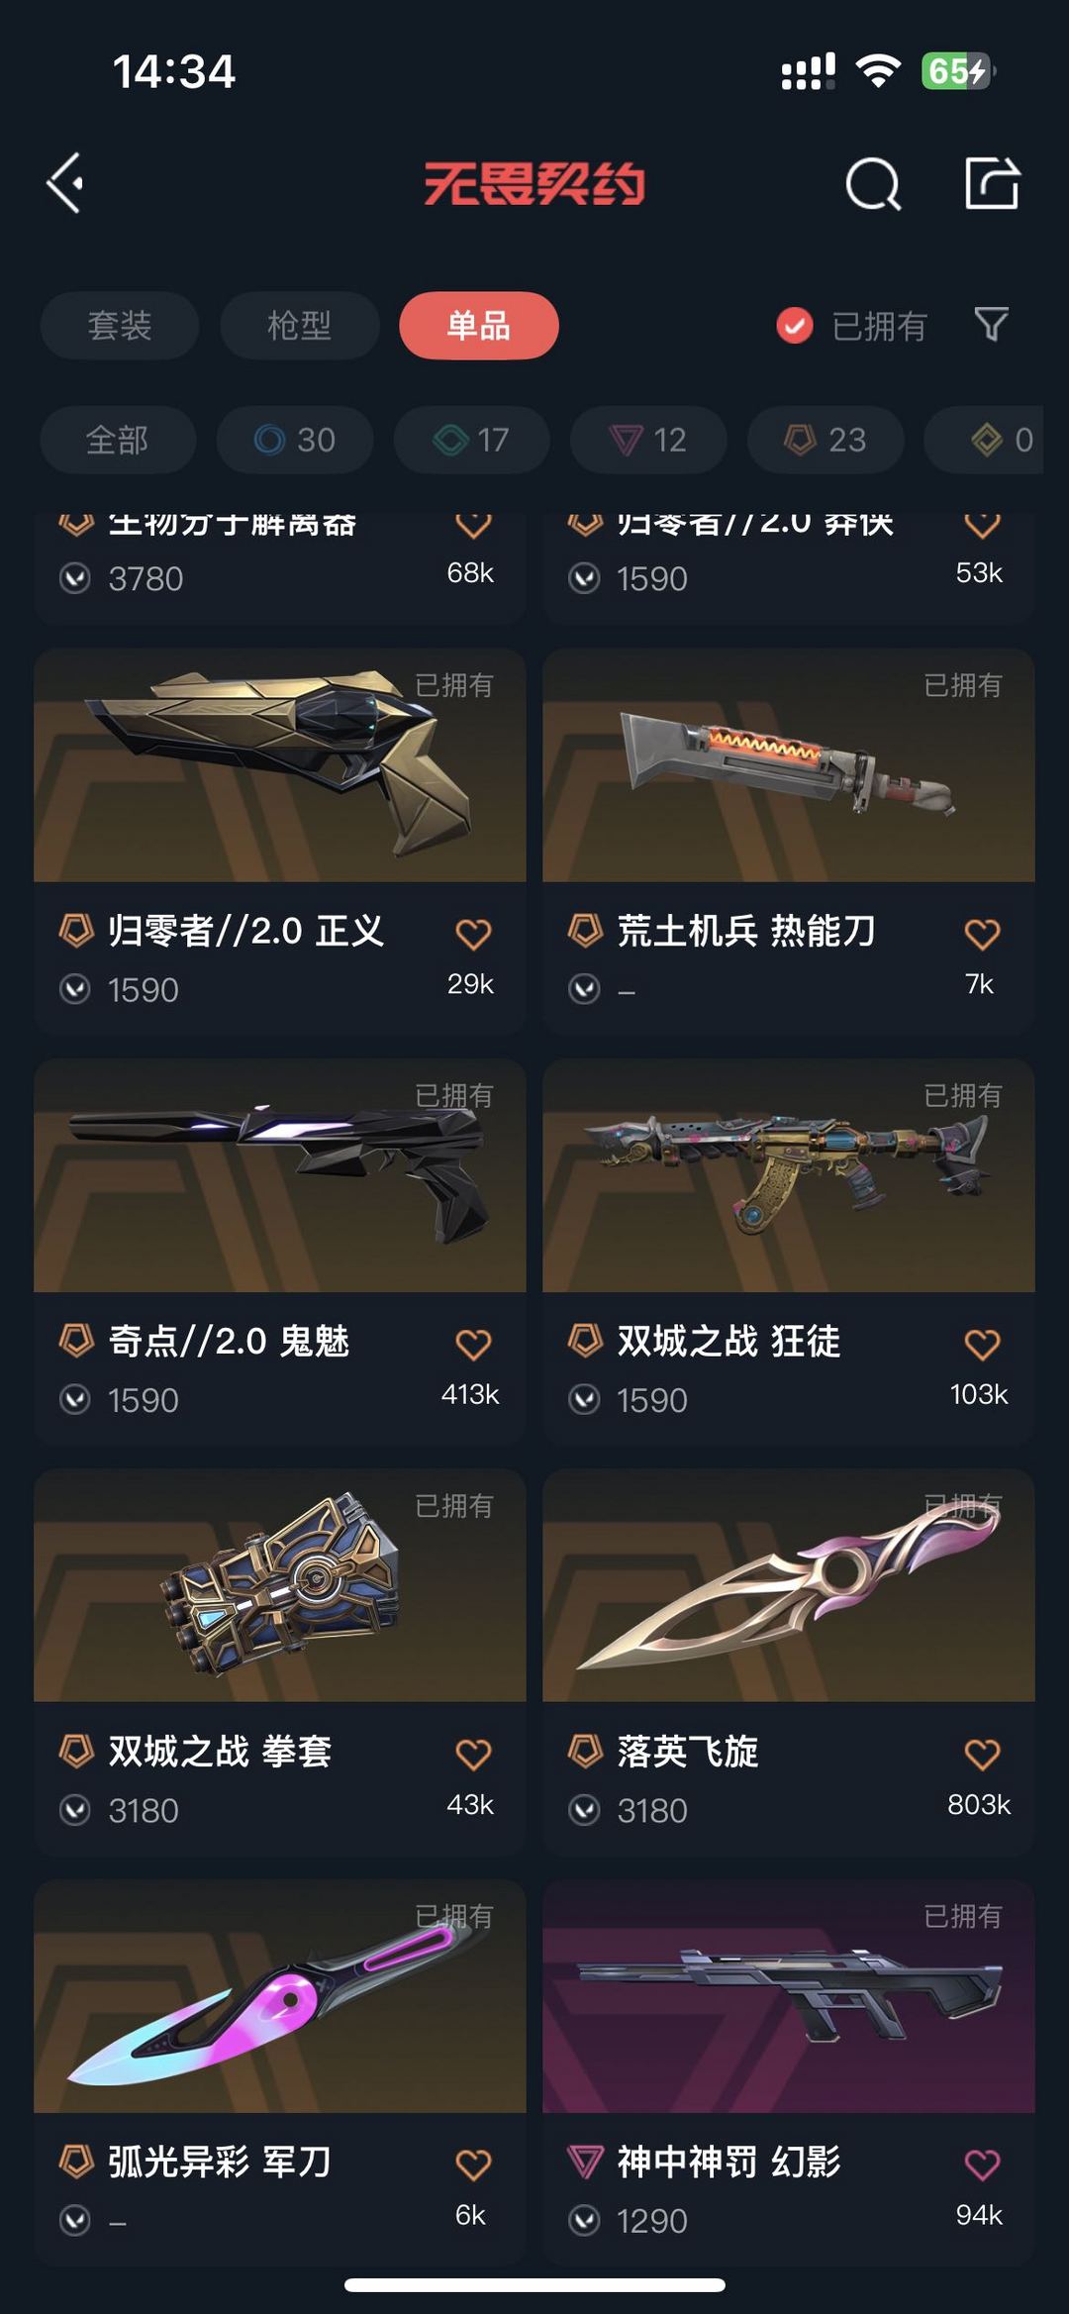
Task: Tap the share icon in header
Action: (x=992, y=182)
